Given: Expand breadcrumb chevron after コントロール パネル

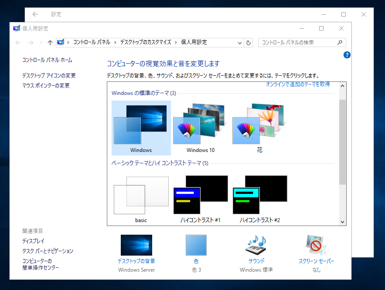Looking at the screenshot, I should click(115, 43).
